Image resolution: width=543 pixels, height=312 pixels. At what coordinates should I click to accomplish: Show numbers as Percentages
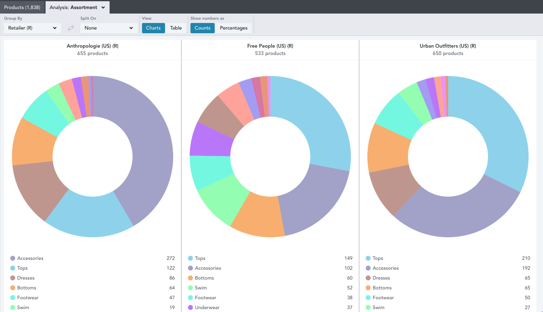(x=234, y=28)
